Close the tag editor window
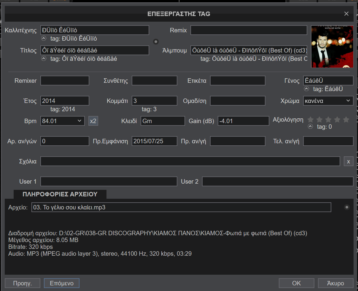The image size is (358, 291). (346, 14)
